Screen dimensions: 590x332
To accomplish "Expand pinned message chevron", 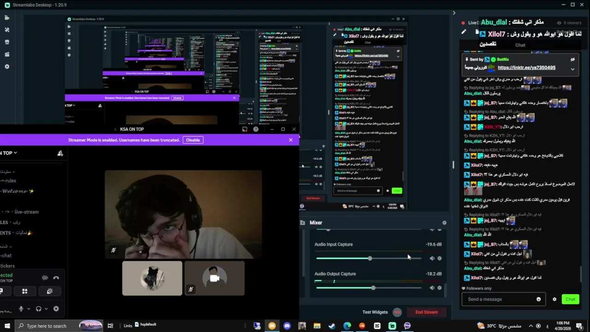I will [x=572, y=69].
